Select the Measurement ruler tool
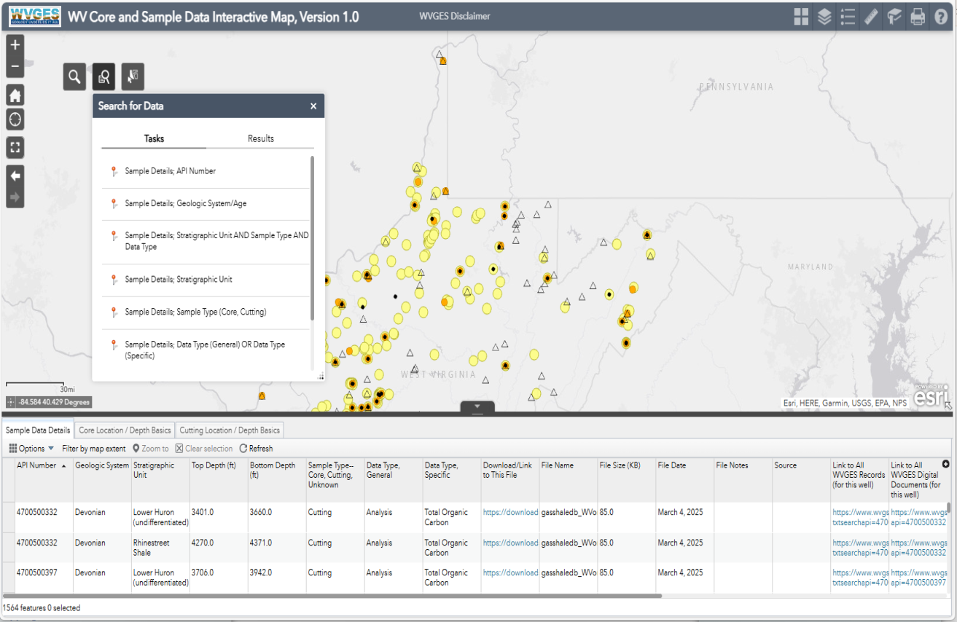Viewport: 957px width, 622px height. pyautogui.click(x=871, y=17)
